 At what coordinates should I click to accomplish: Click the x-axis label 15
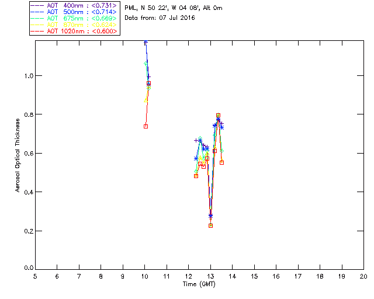point(254,276)
